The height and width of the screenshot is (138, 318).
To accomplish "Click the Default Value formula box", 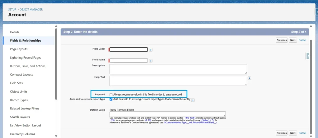I will coord(167,114).
